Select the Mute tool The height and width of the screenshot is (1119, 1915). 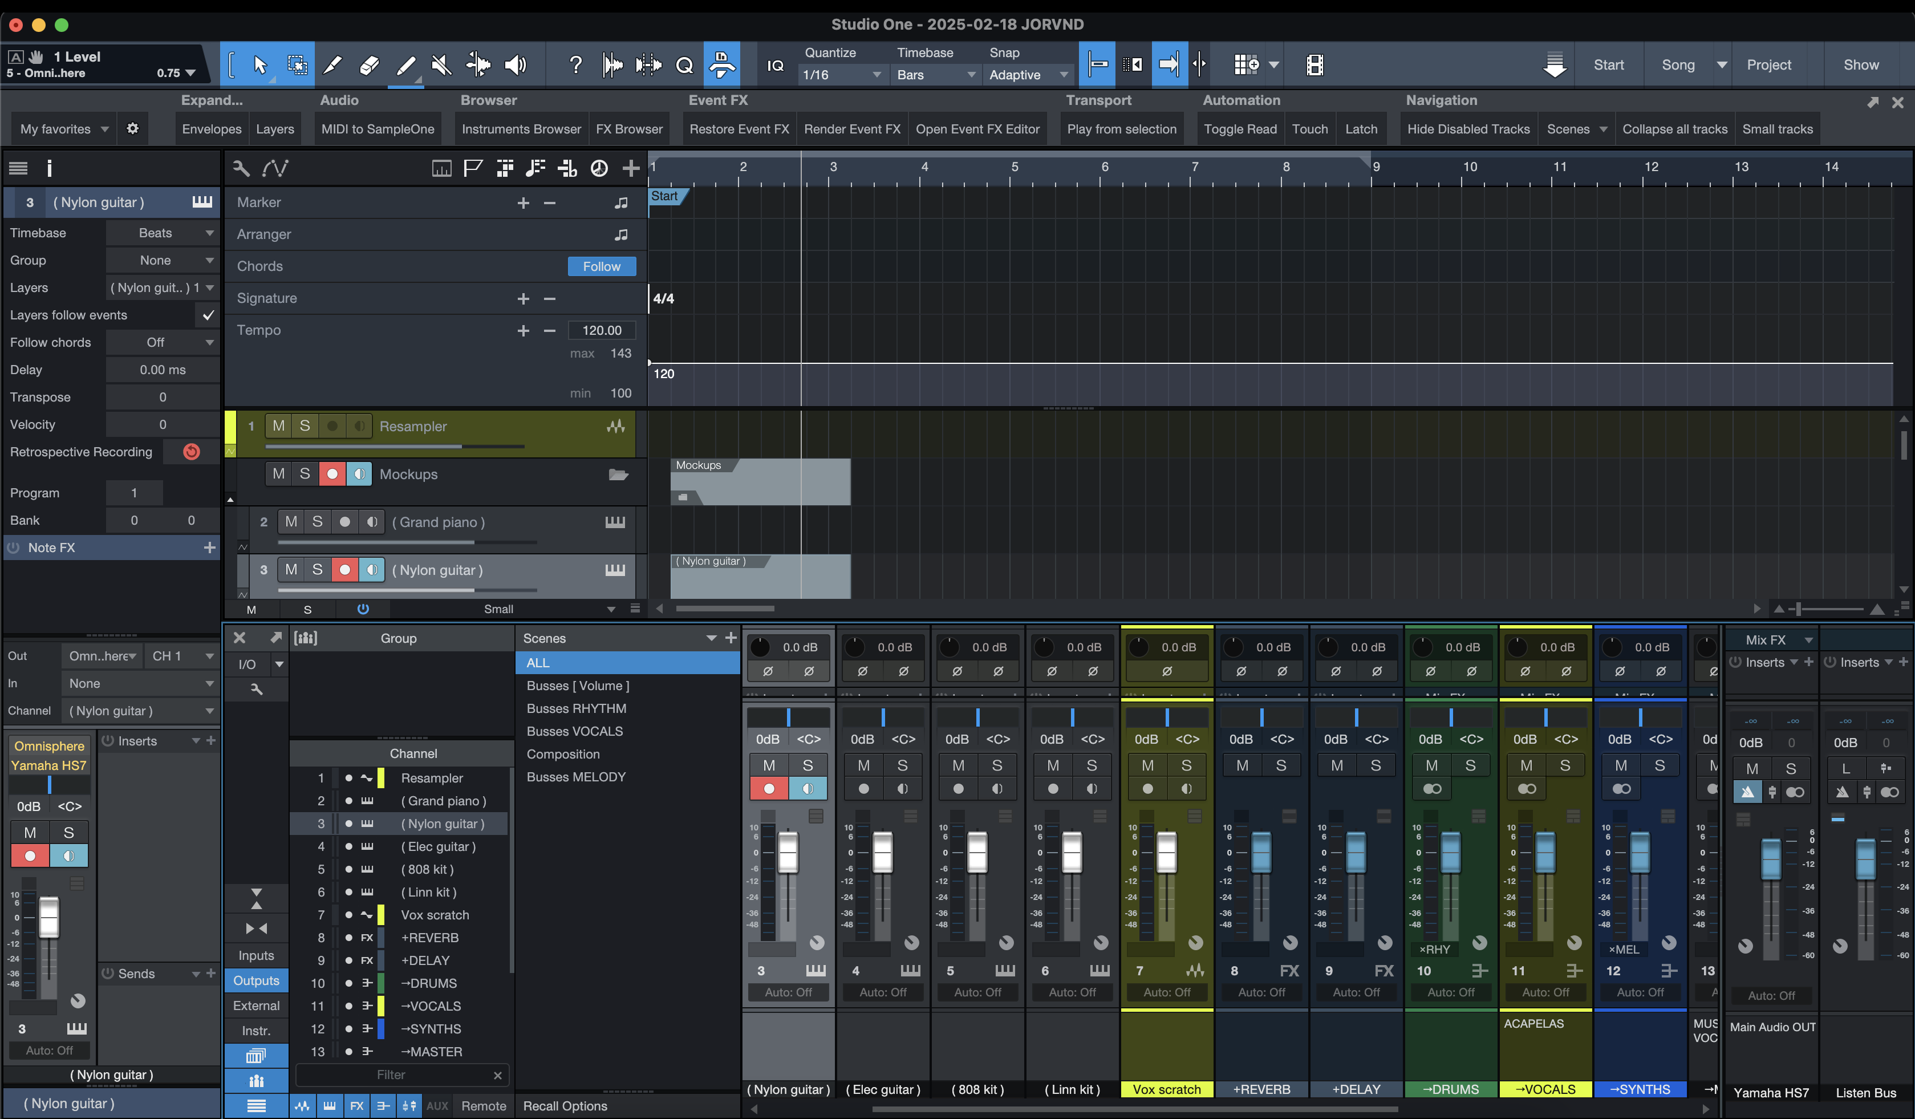point(441,64)
